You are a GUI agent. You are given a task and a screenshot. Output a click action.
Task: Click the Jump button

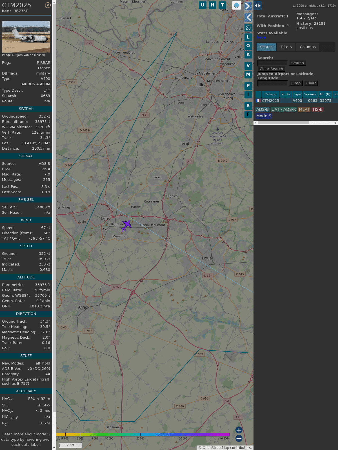296,83
